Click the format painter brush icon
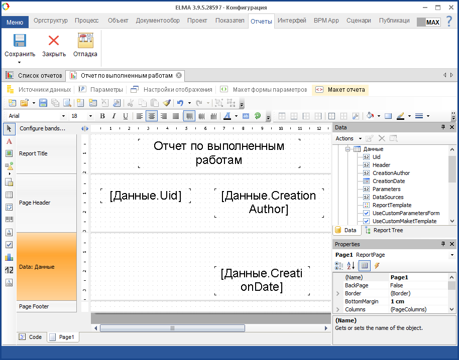This screenshot has width=459, height=360. tap(167, 103)
